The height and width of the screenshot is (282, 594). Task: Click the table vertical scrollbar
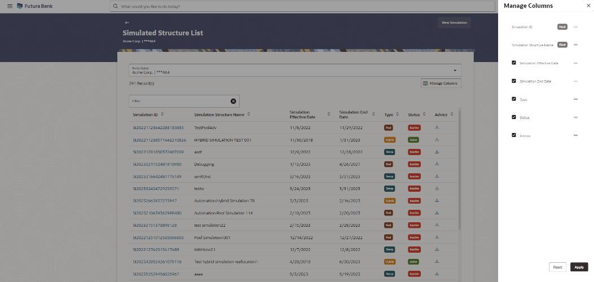460,170
